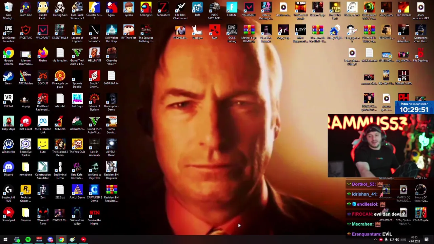The width and height of the screenshot is (434, 244).
Task: Open Pineapple on pizza shortcut
Action: coord(60,79)
